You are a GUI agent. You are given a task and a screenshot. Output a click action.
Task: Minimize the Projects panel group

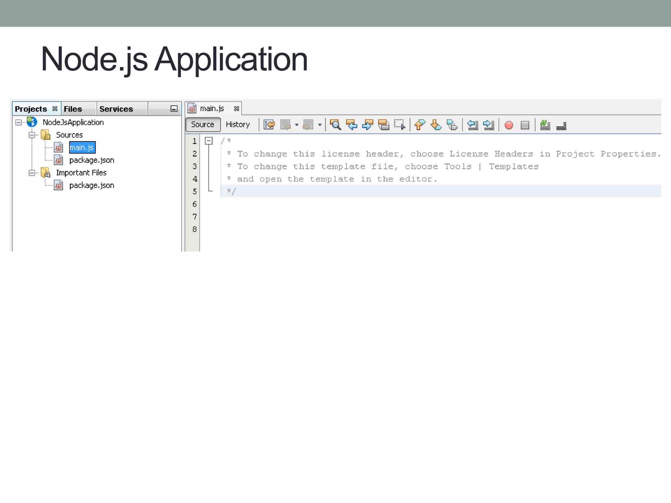[174, 109]
